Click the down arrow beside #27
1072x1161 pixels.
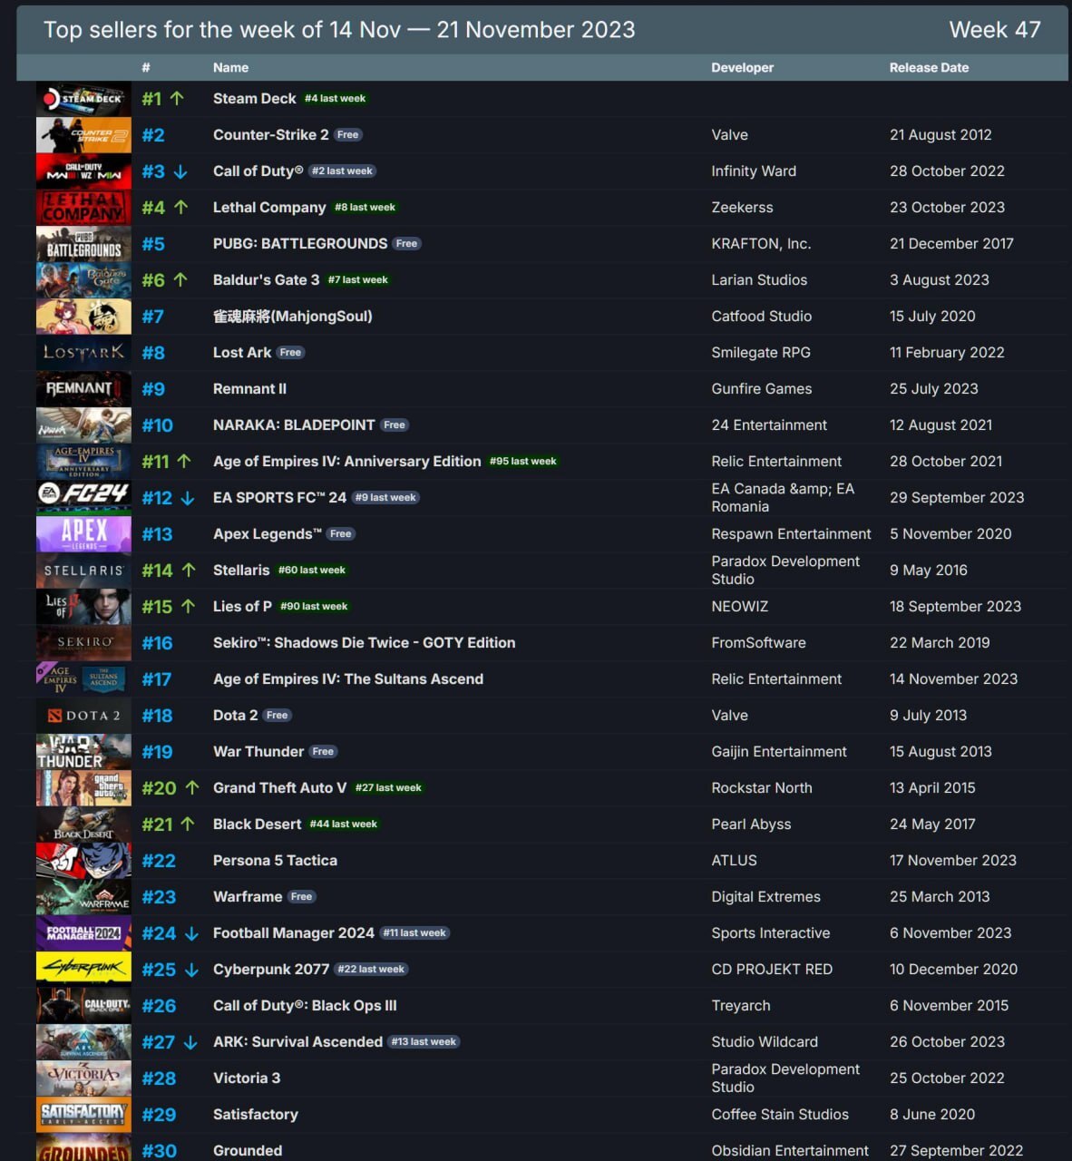point(190,1042)
